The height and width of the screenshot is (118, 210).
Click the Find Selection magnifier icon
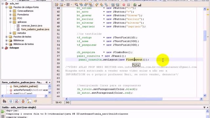tap(76, 5)
